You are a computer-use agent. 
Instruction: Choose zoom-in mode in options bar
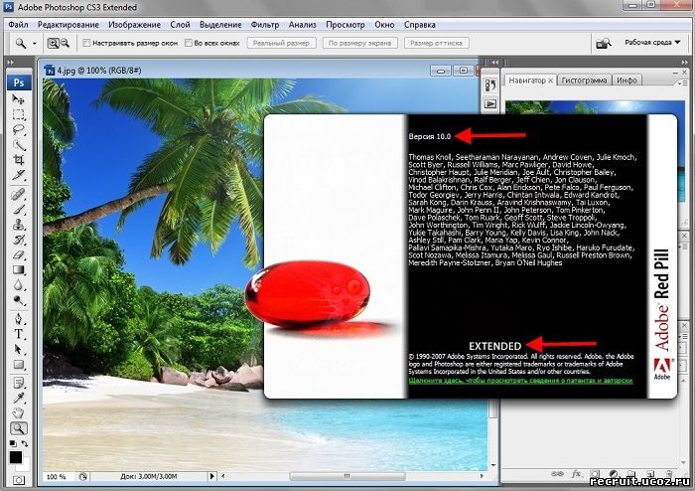pyautogui.click(x=53, y=43)
